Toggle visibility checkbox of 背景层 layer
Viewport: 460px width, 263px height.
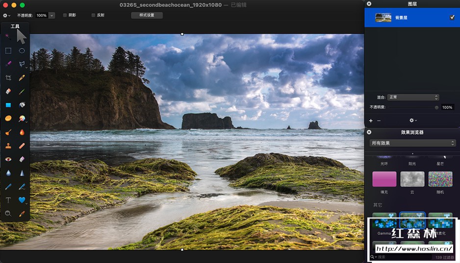452,17
